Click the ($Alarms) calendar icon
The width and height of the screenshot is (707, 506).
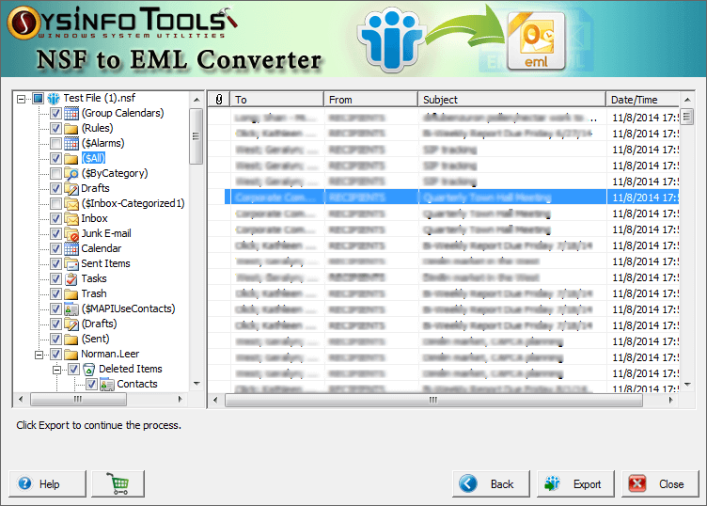click(x=71, y=143)
